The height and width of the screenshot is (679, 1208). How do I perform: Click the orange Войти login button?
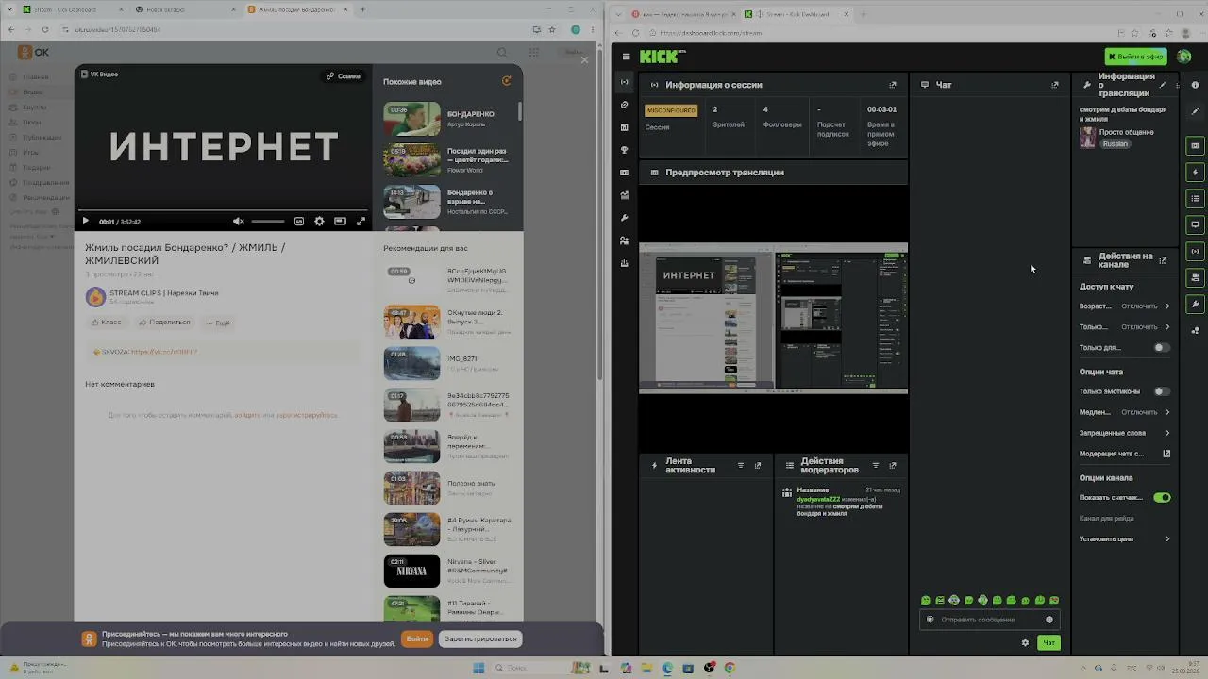[x=417, y=638]
